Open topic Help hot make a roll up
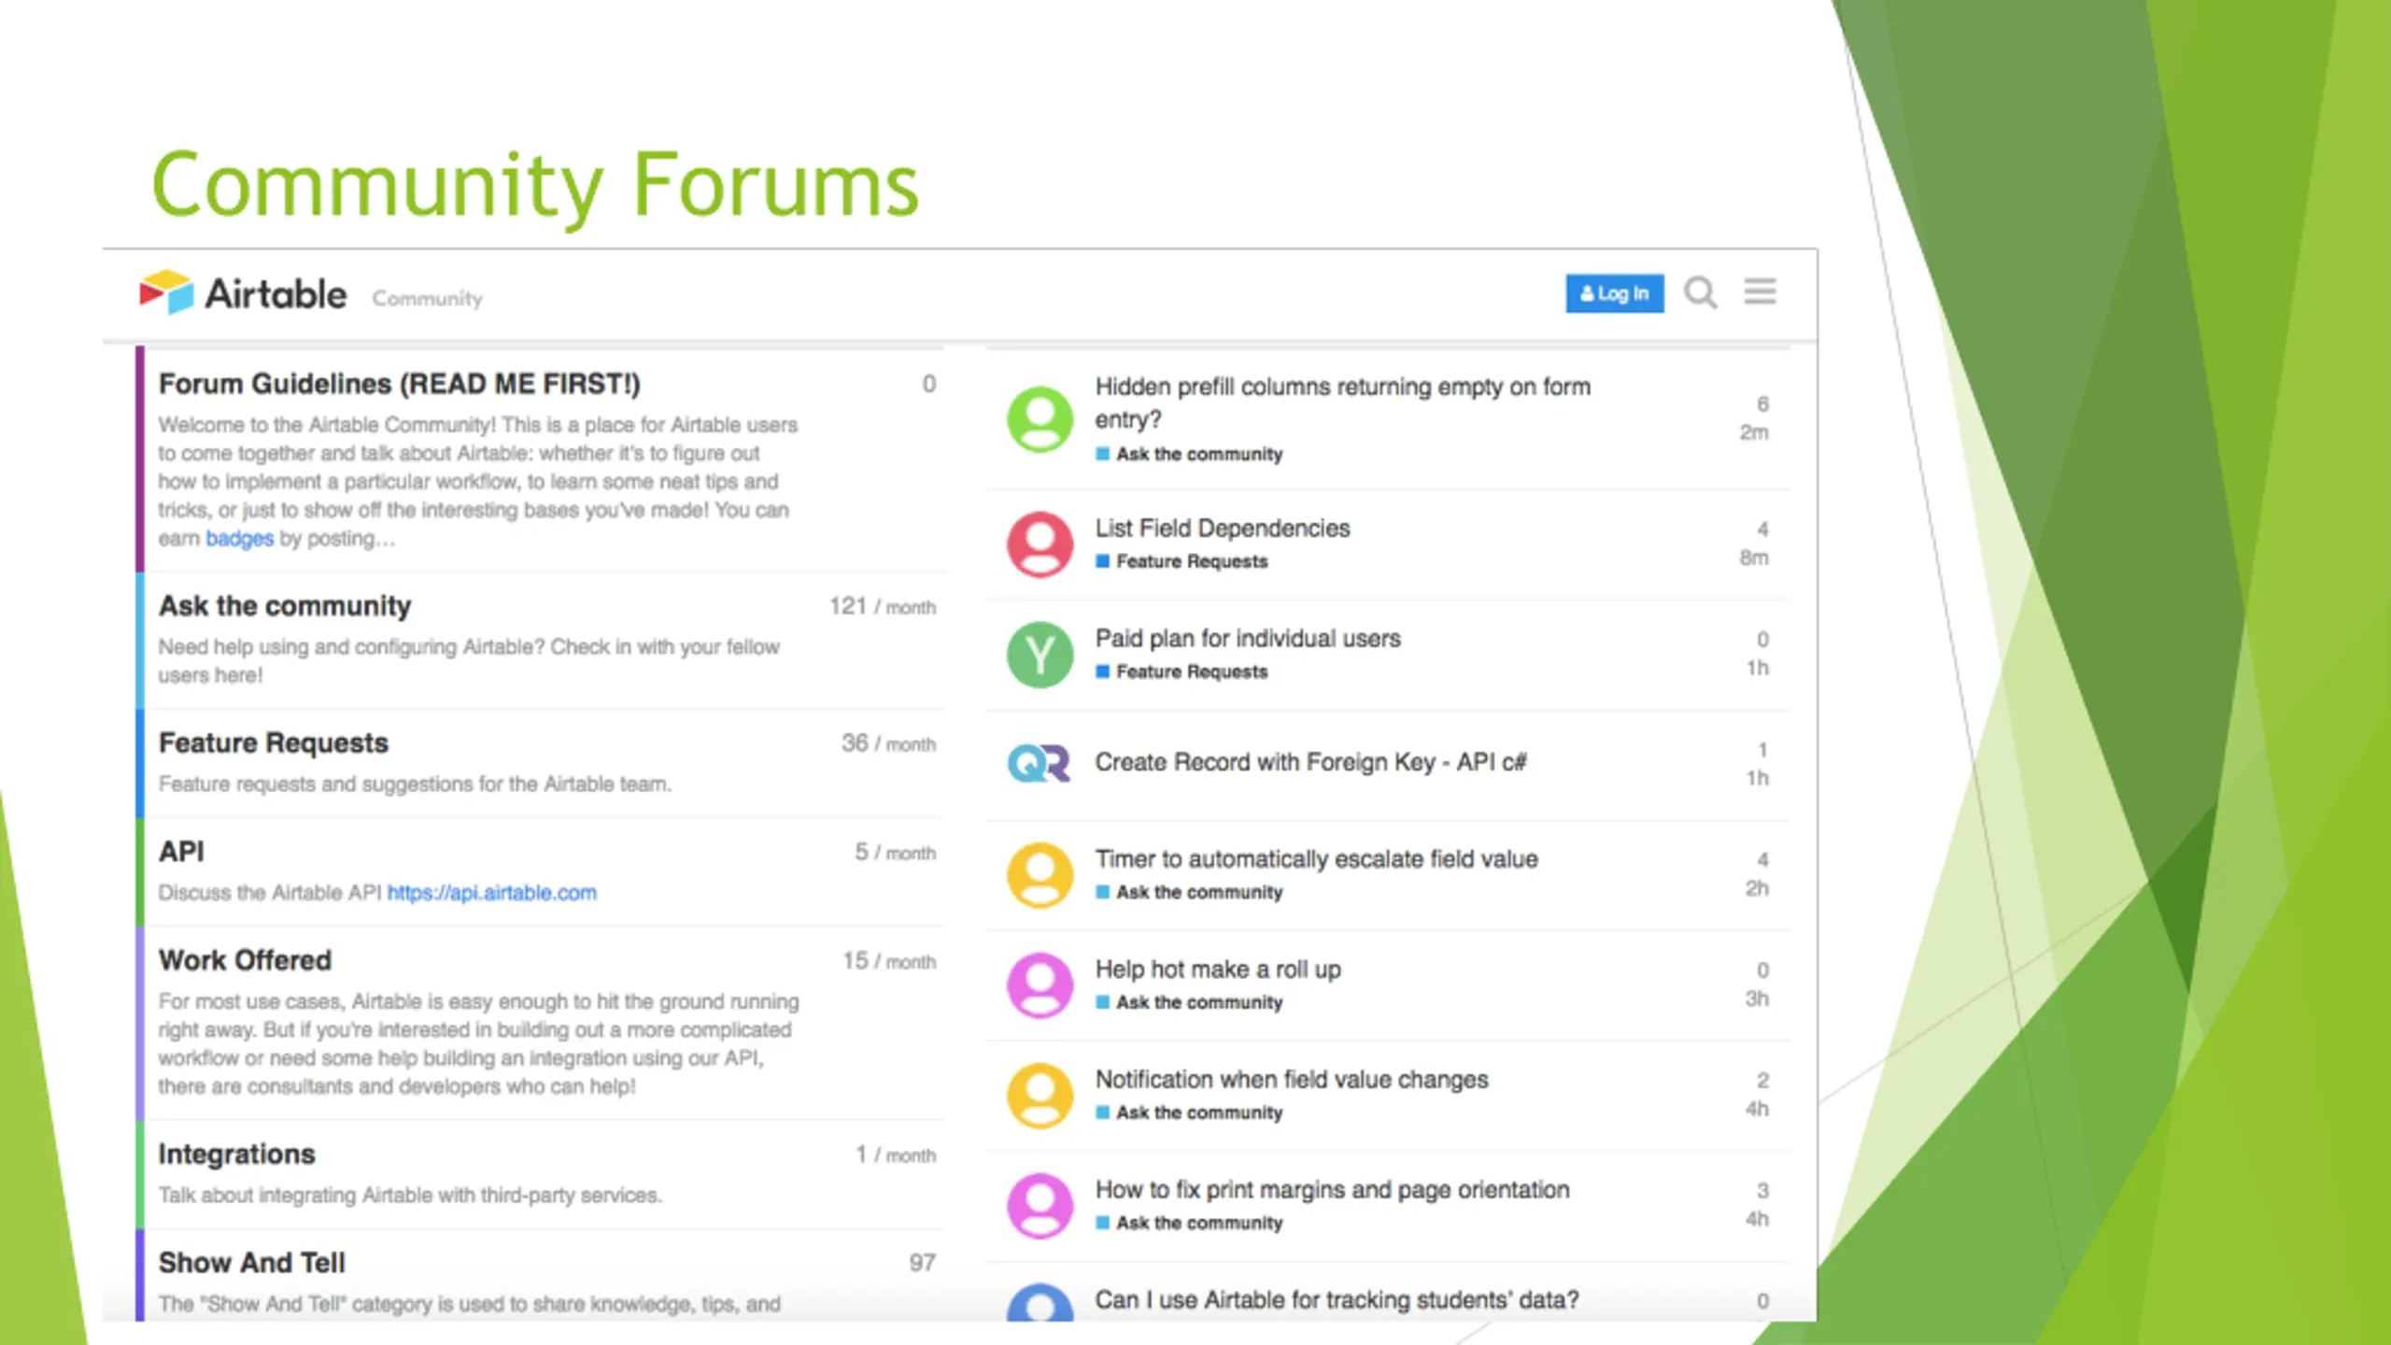Image resolution: width=2391 pixels, height=1345 pixels. tap(1218, 970)
